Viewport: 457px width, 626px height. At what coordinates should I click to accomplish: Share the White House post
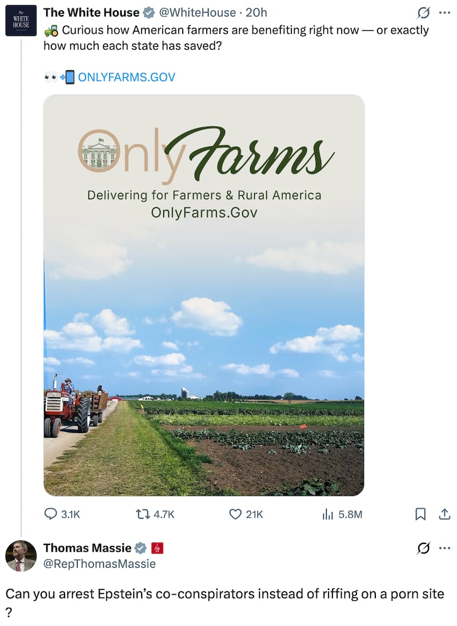click(444, 514)
